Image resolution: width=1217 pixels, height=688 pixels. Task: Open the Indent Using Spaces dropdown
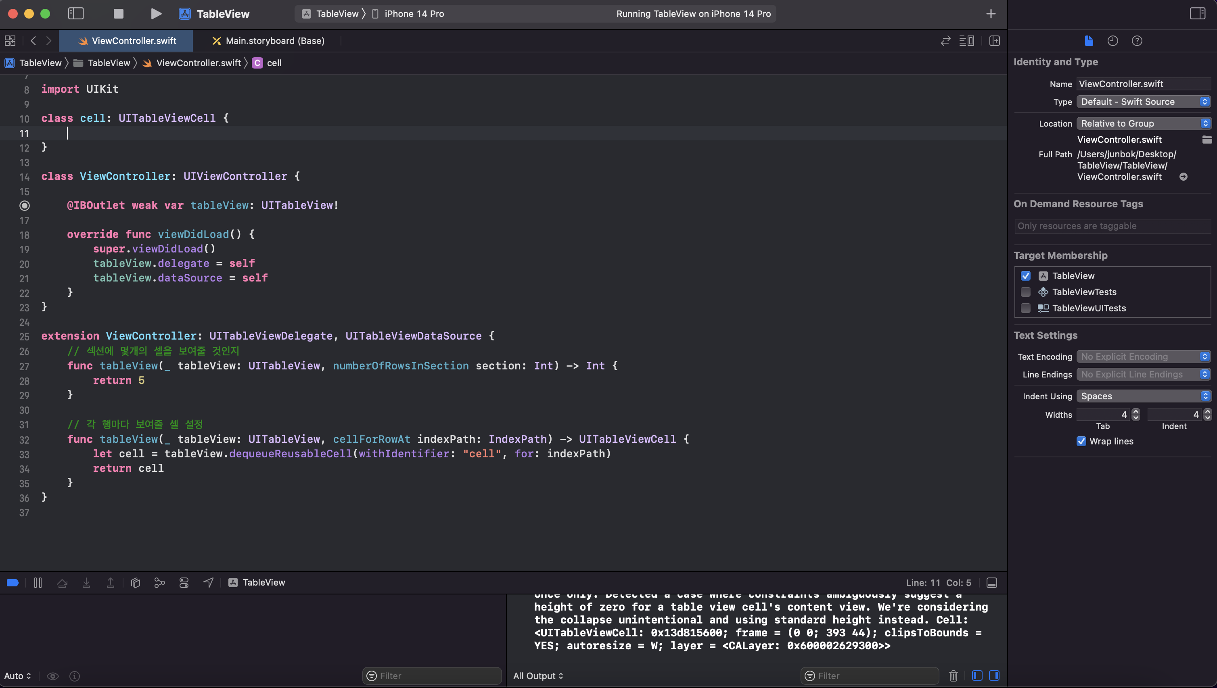tap(1143, 396)
